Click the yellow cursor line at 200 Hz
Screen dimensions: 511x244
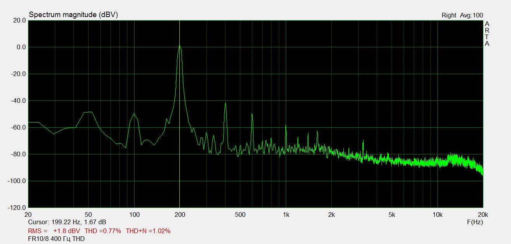(x=179, y=114)
